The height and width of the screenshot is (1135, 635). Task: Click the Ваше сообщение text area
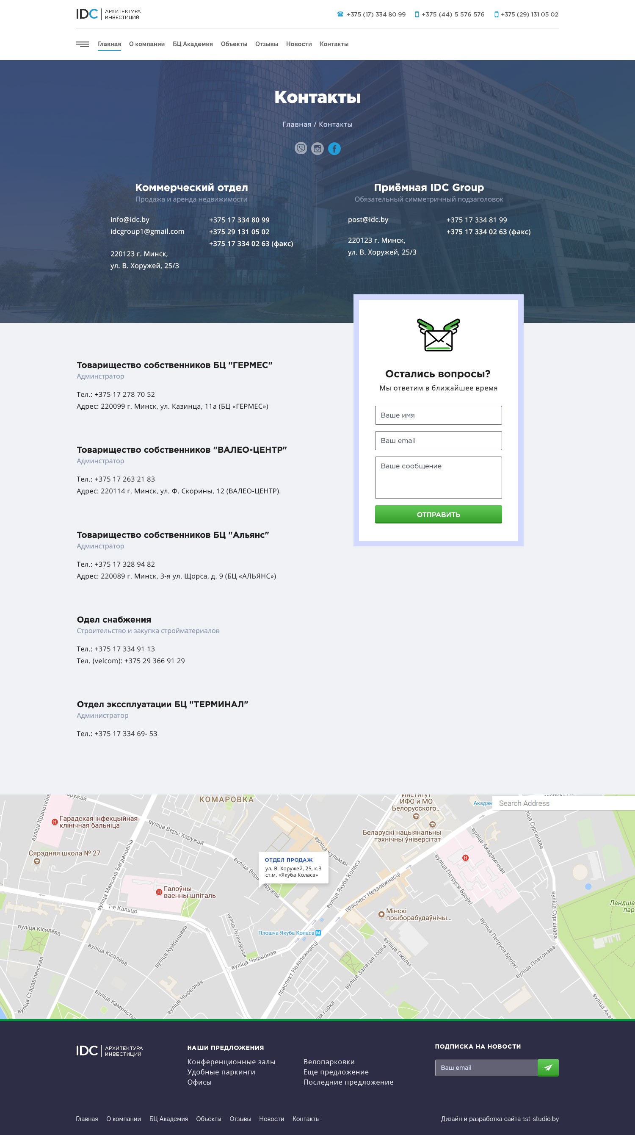click(438, 477)
